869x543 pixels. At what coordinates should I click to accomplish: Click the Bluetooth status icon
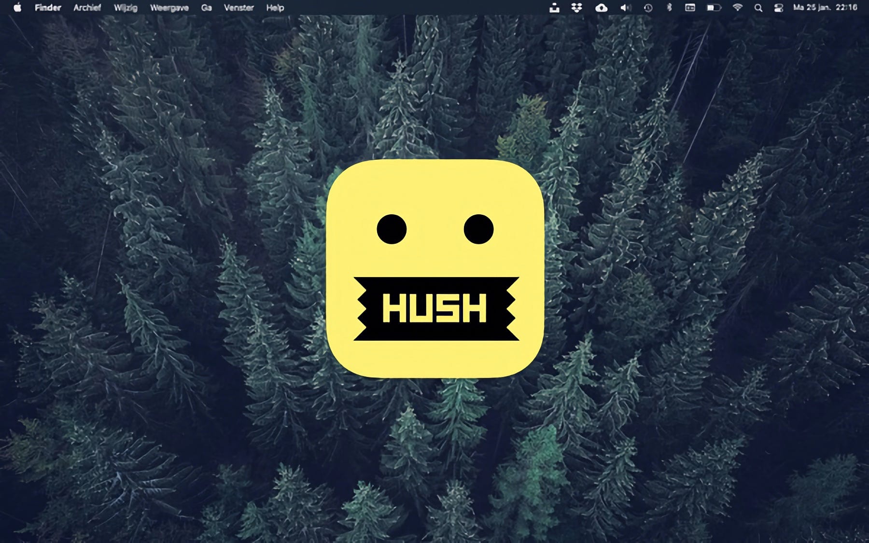[x=669, y=8]
